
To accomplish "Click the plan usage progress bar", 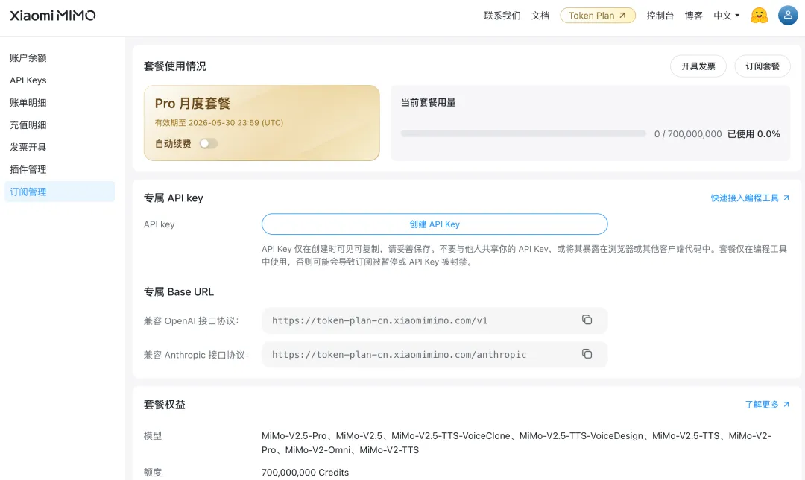I will coord(523,134).
